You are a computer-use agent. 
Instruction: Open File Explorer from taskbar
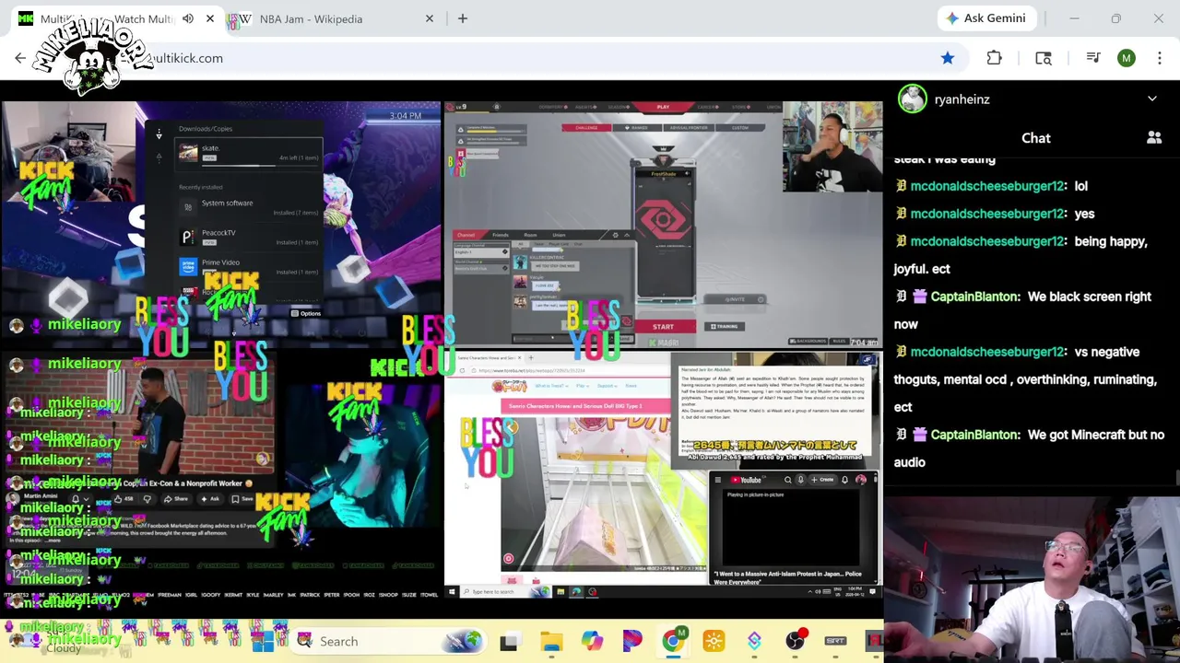551,641
